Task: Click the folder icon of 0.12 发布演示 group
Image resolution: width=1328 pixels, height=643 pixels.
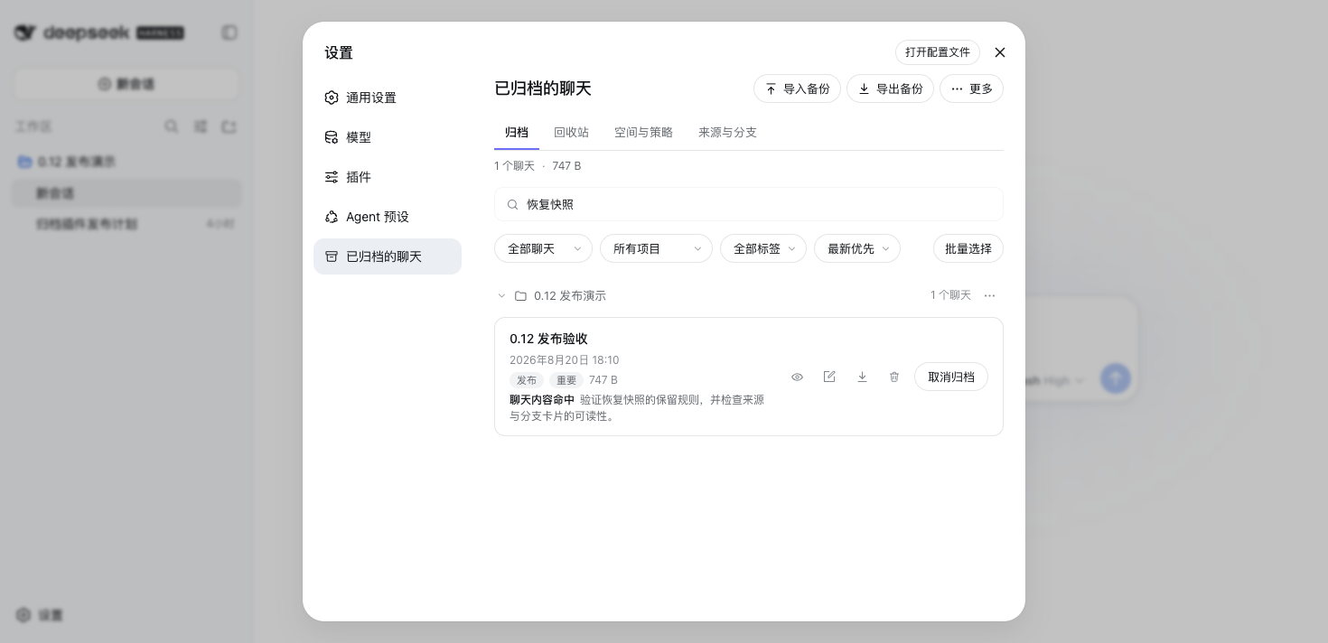Action: tap(520, 295)
